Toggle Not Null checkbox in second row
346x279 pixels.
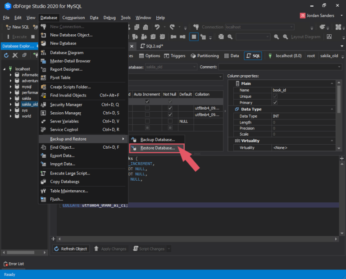coord(170,108)
